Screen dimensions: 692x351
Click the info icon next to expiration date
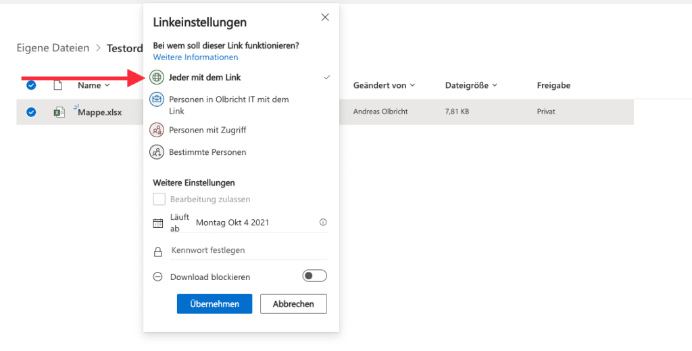coord(322,223)
